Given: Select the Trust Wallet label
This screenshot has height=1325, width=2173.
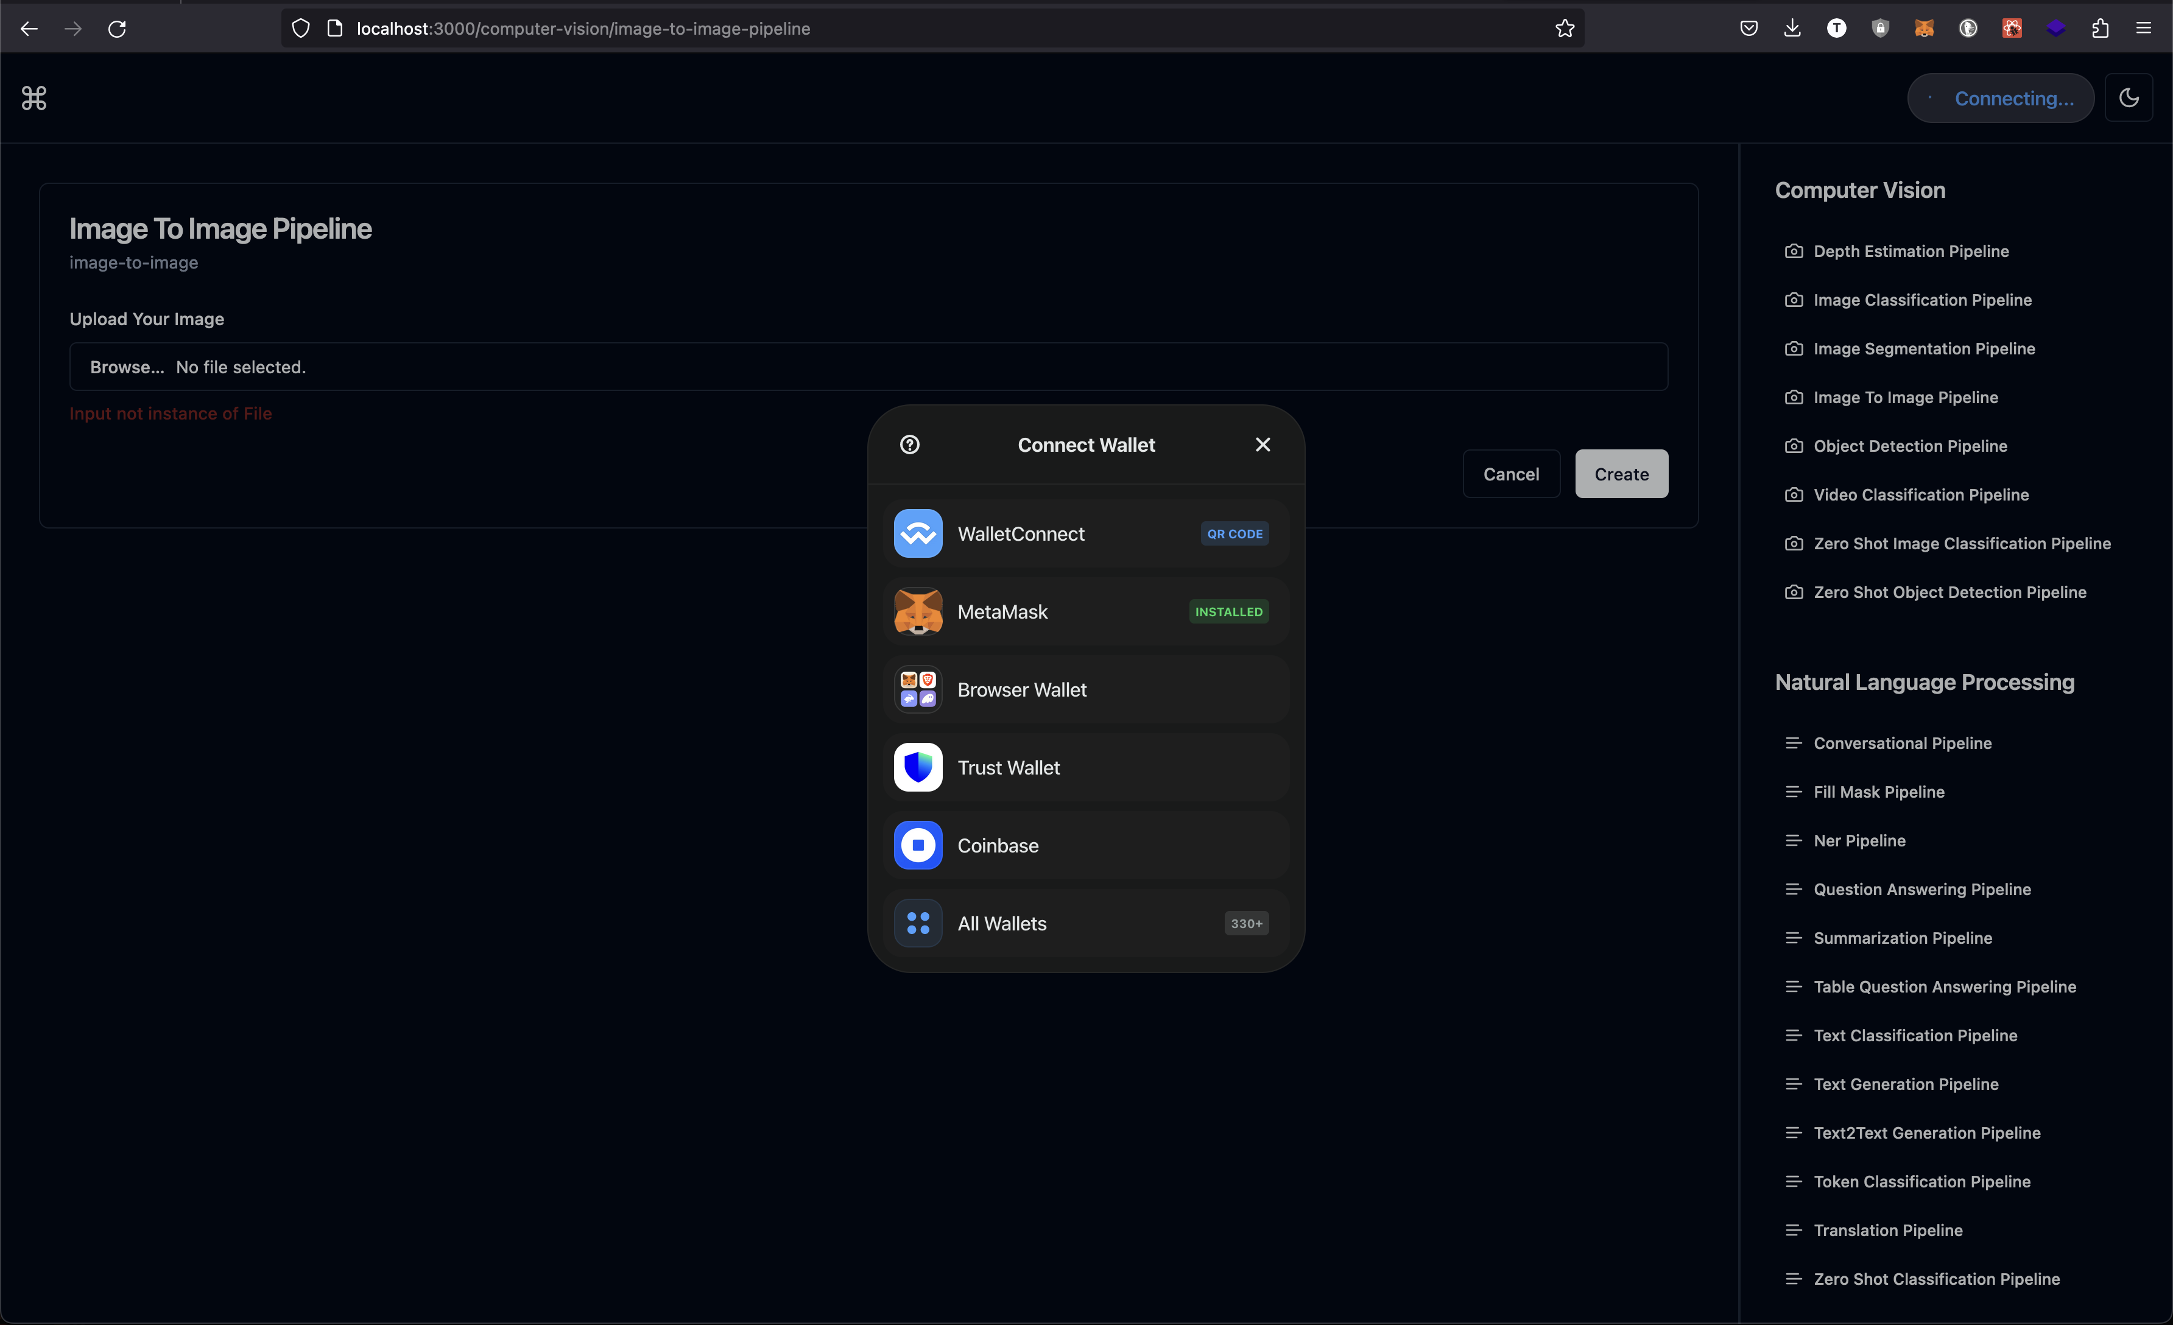Looking at the screenshot, I should tap(1008, 768).
